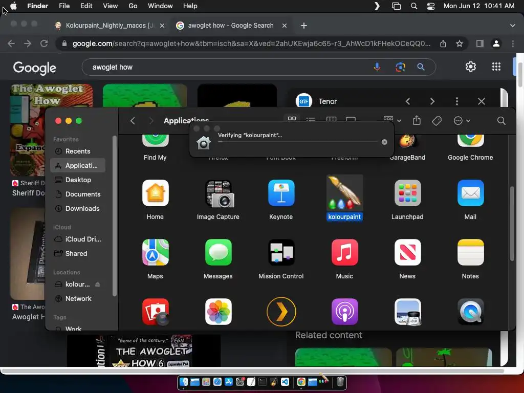Screen dimensions: 524x393
Task: Open the Podcasts app icon
Action: tap(344, 312)
